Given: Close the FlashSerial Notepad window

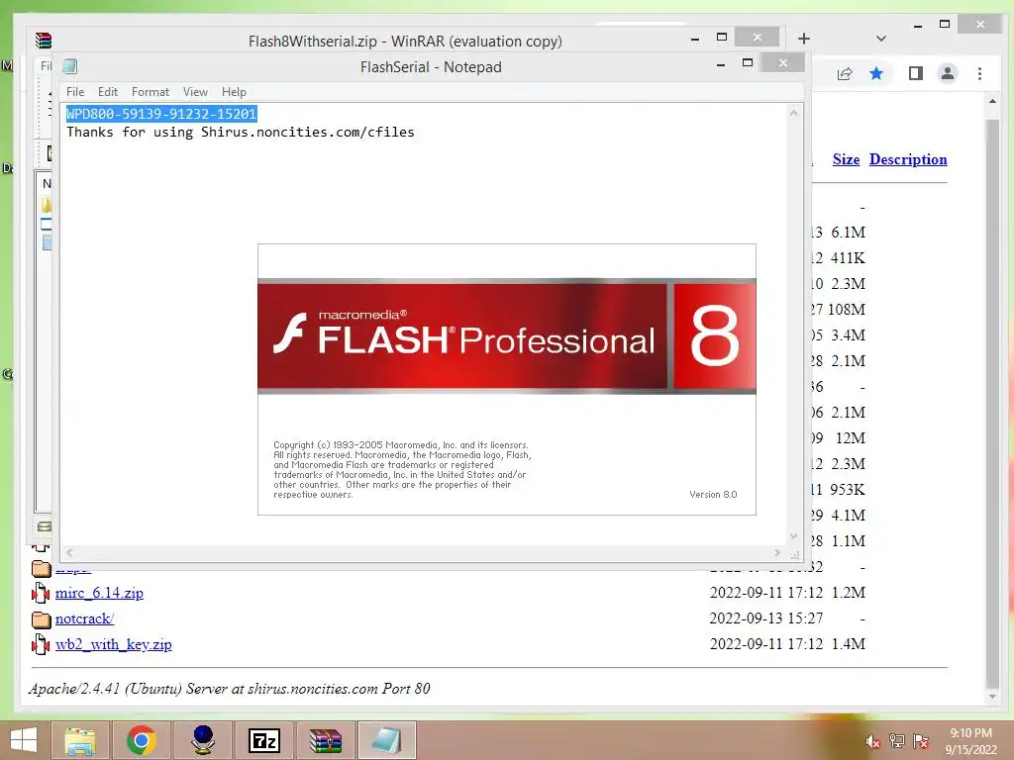Looking at the screenshot, I should [783, 62].
